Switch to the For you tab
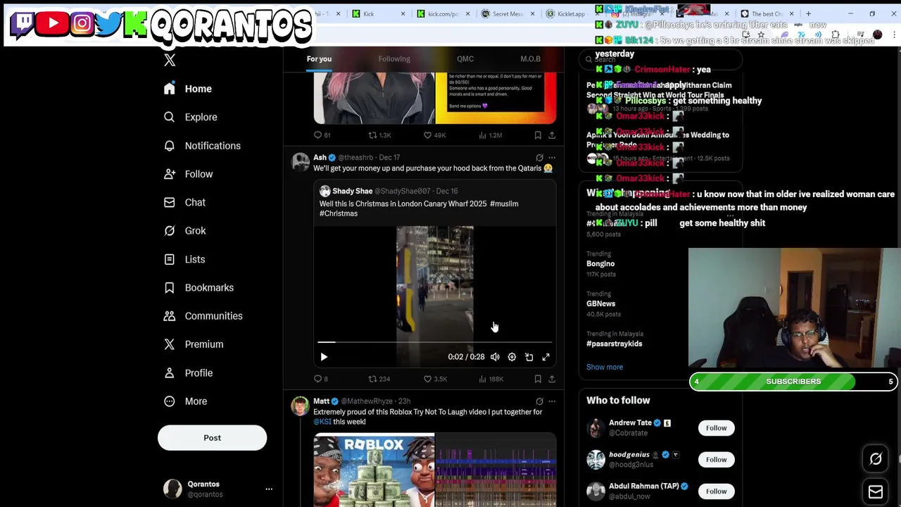This screenshot has width=901, height=507. [319, 59]
